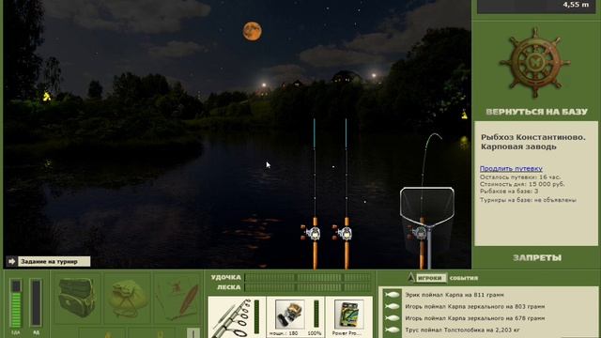Click 'Стоимость дня: 15 000 руб.' text

click(x=522, y=184)
